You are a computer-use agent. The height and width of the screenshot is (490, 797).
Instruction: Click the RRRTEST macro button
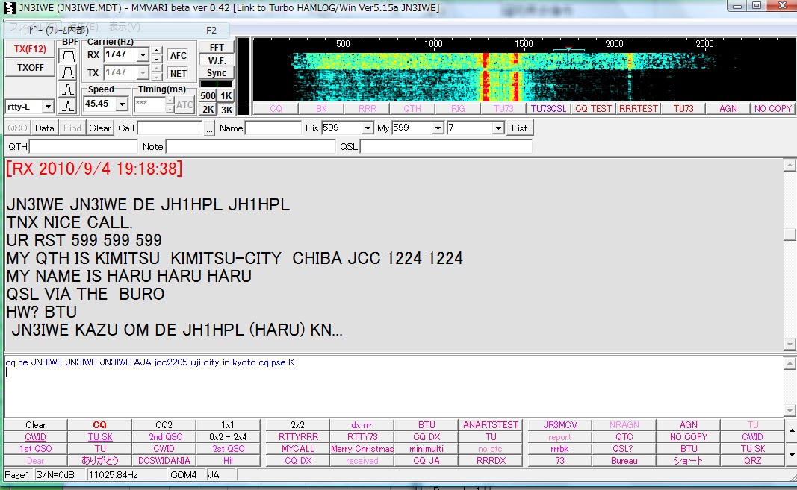click(x=639, y=109)
